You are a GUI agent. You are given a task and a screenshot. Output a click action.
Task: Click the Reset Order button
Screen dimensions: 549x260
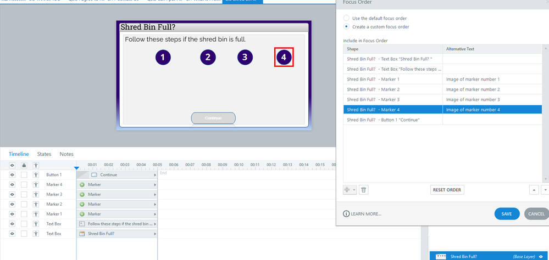tap(447, 190)
